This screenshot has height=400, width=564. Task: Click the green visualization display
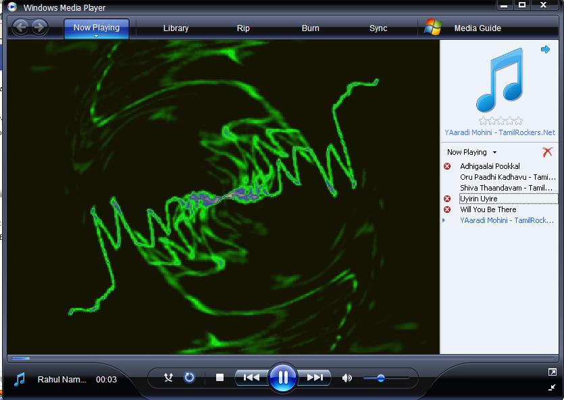coord(224,197)
